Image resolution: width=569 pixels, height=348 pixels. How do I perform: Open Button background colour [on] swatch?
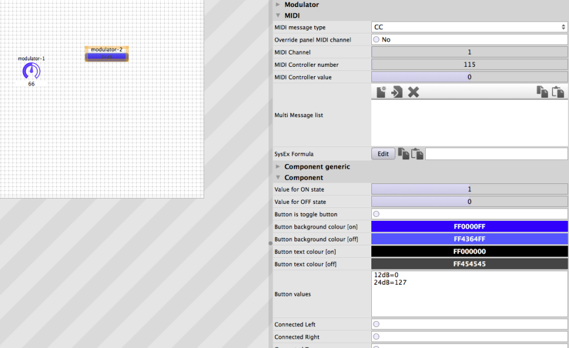(x=469, y=227)
